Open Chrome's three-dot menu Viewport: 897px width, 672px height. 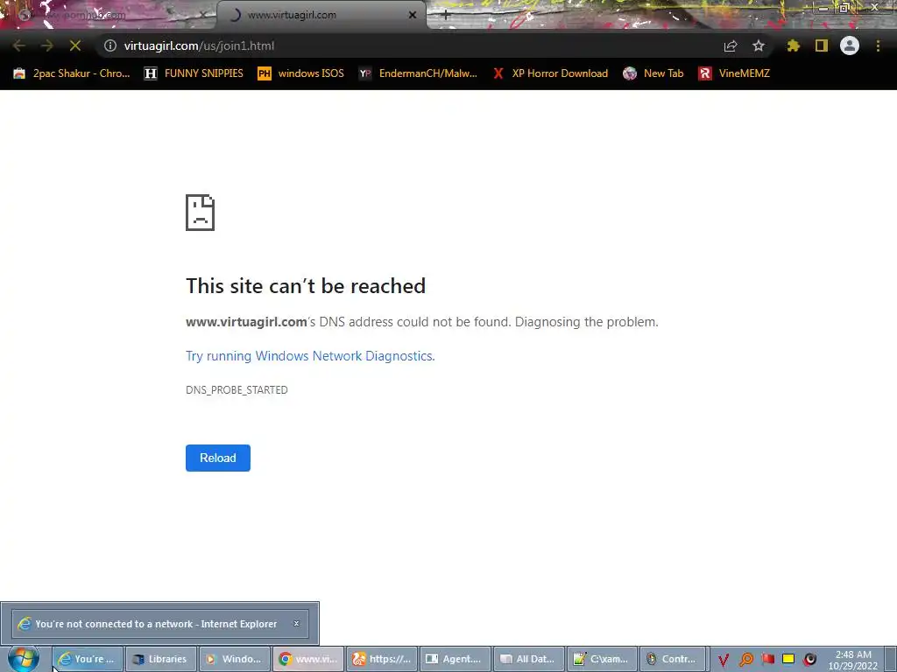click(x=878, y=45)
